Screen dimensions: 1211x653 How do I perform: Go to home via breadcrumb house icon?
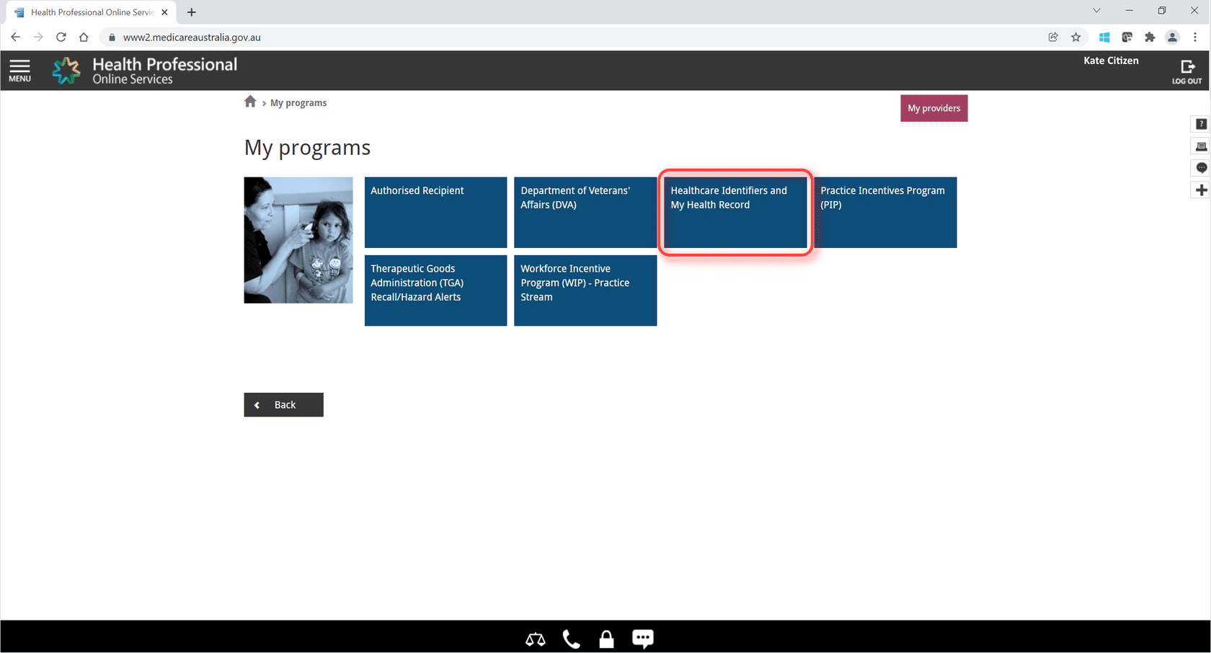[x=250, y=102]
